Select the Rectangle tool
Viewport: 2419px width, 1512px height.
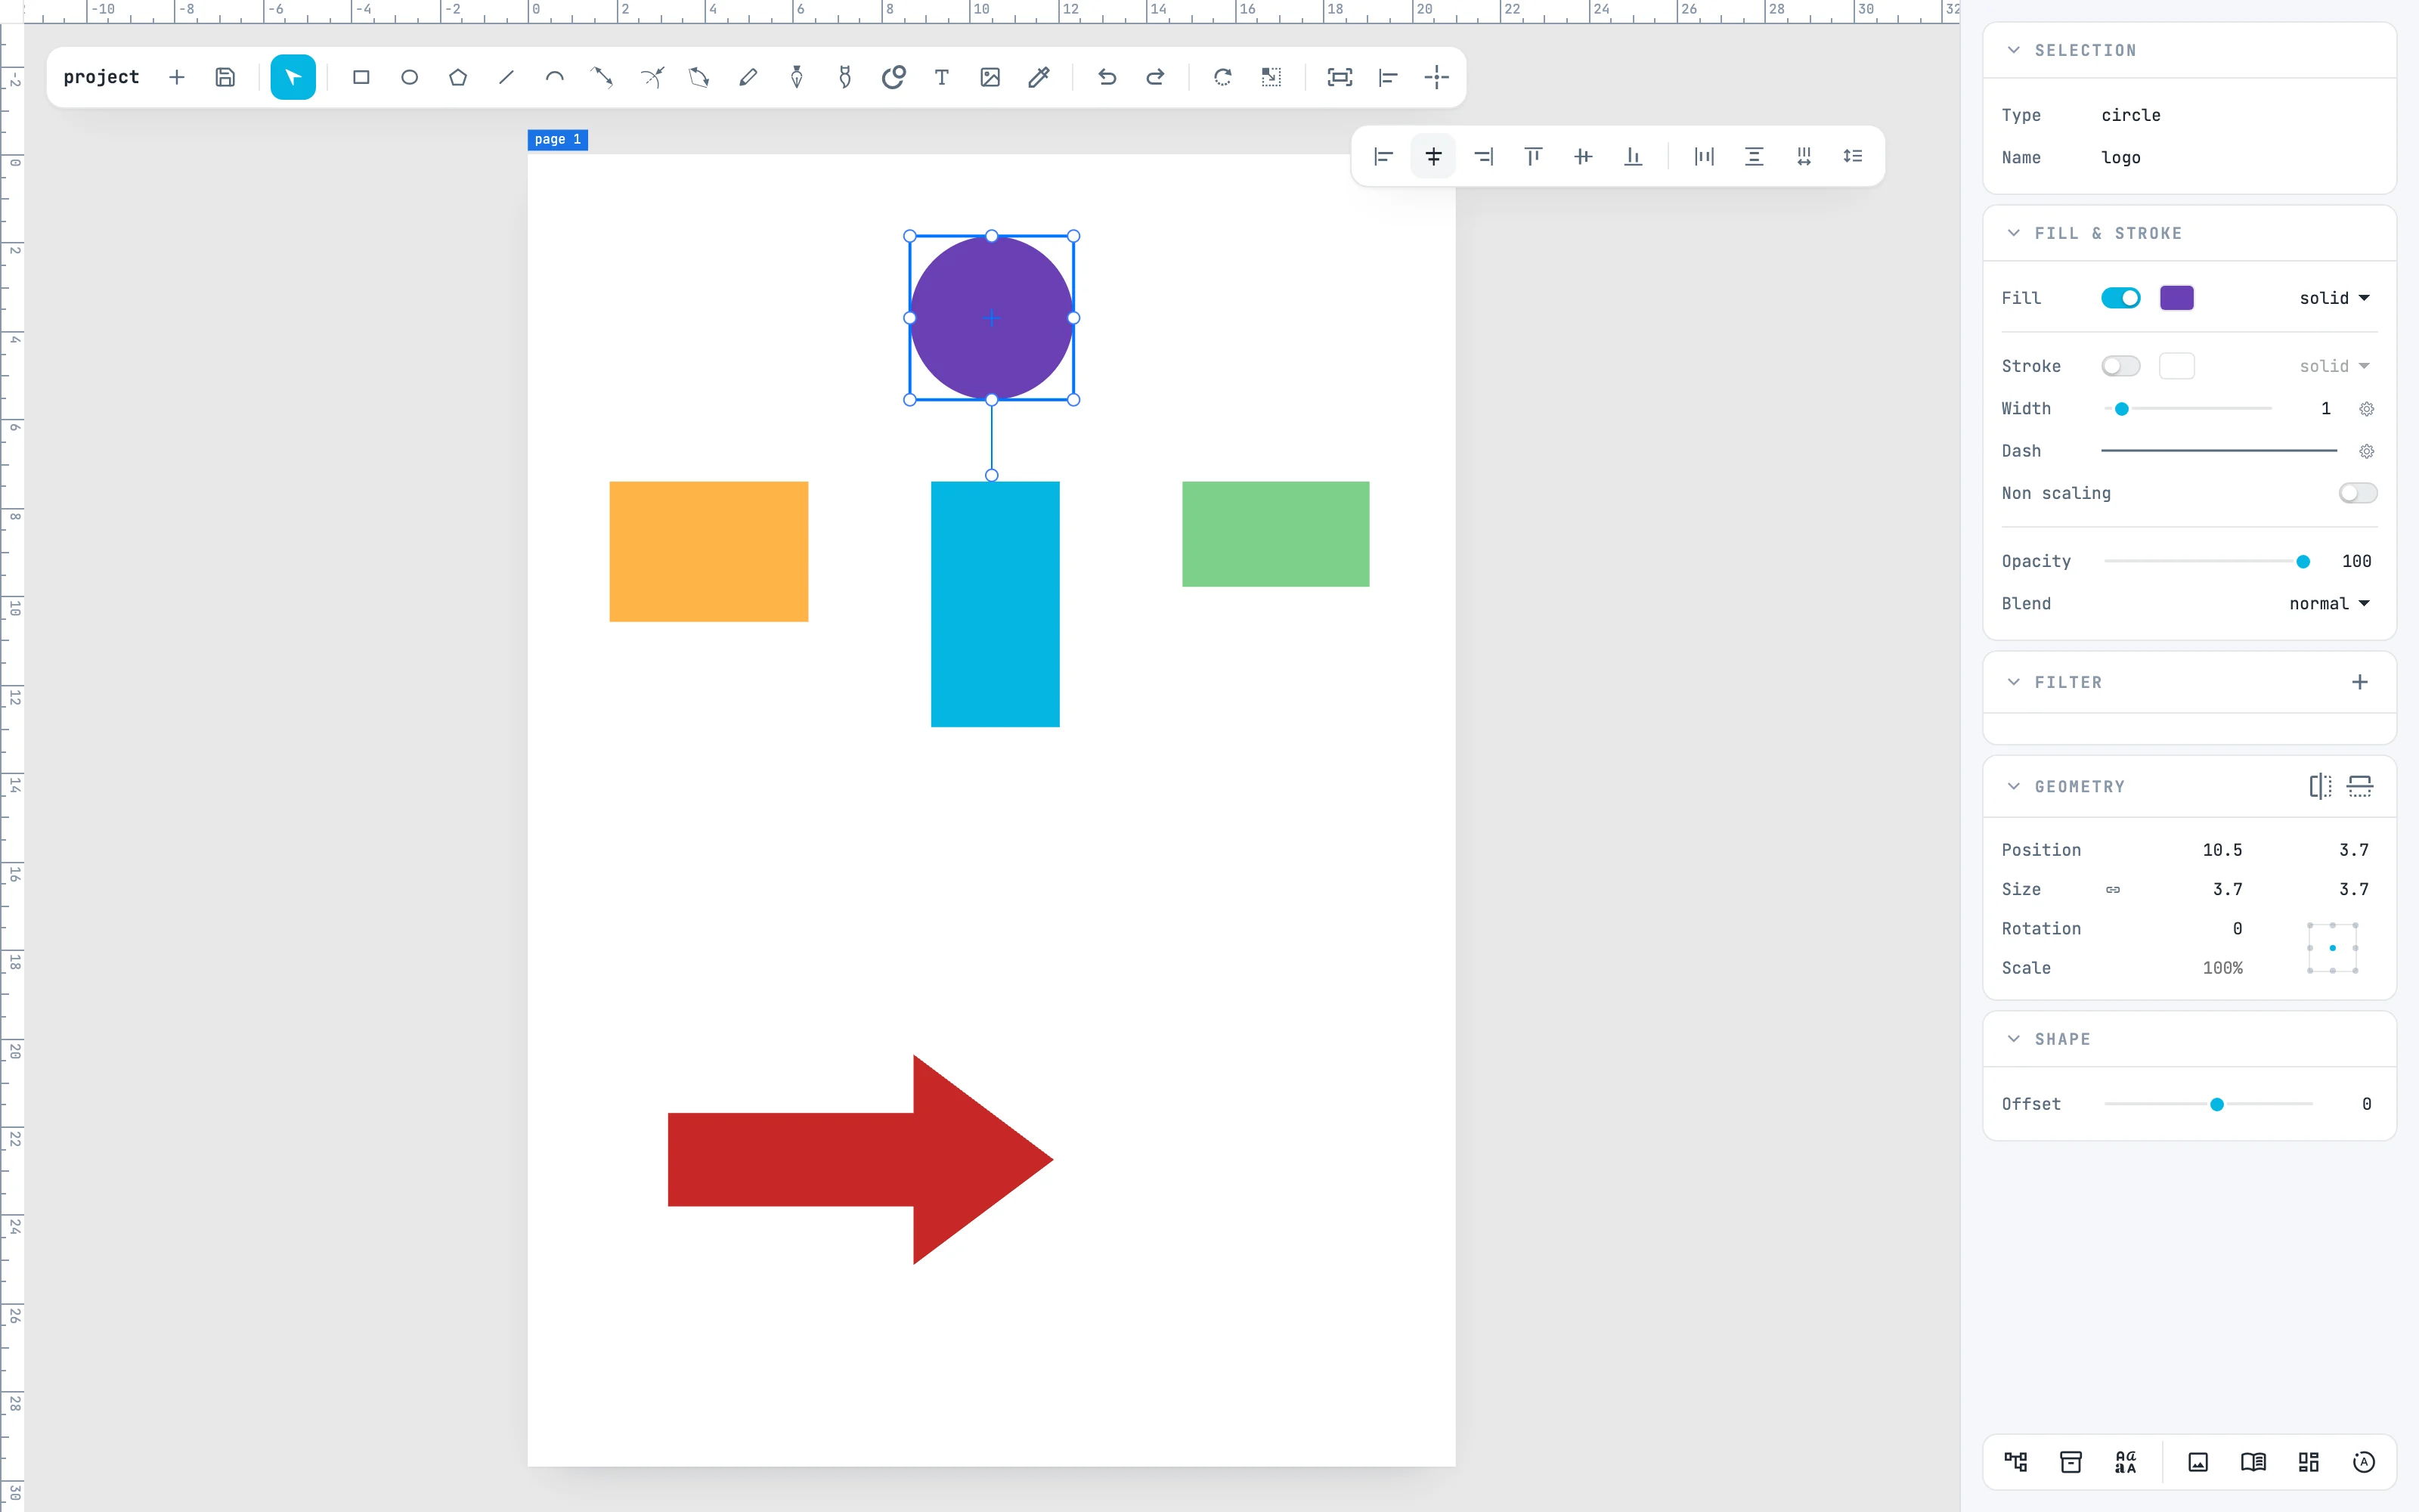point(361,77)
